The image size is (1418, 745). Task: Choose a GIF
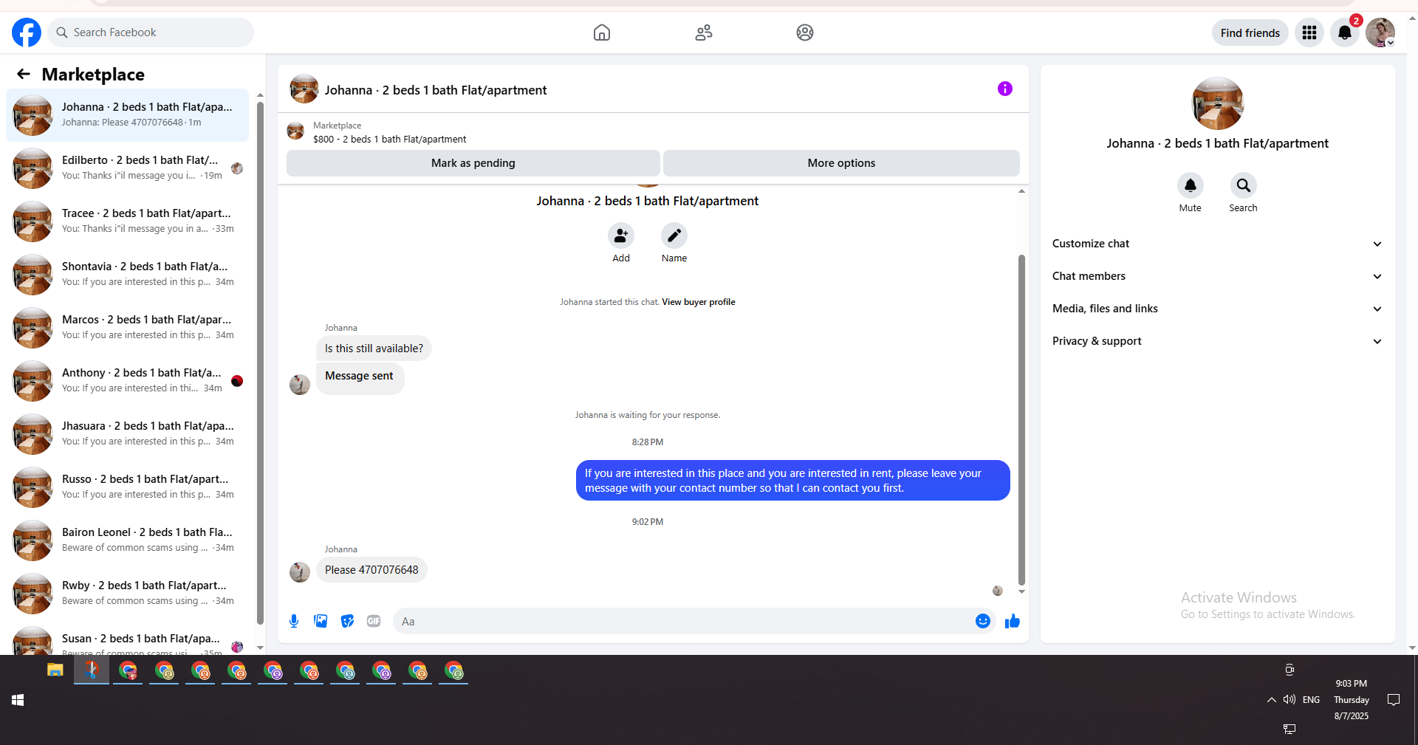tap(374, 621)
